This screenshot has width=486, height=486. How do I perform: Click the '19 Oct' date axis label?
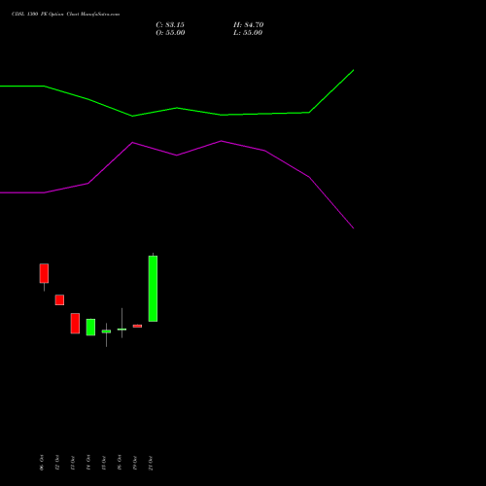[x=135, y=463]
